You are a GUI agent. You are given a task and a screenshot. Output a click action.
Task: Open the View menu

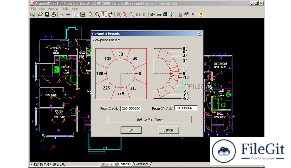(42, 9)
